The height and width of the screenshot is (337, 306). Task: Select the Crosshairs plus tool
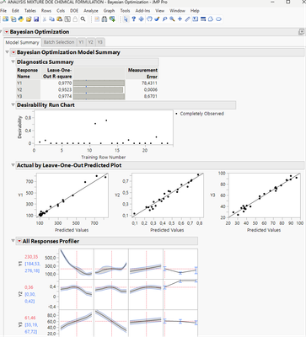click(180, 19)
